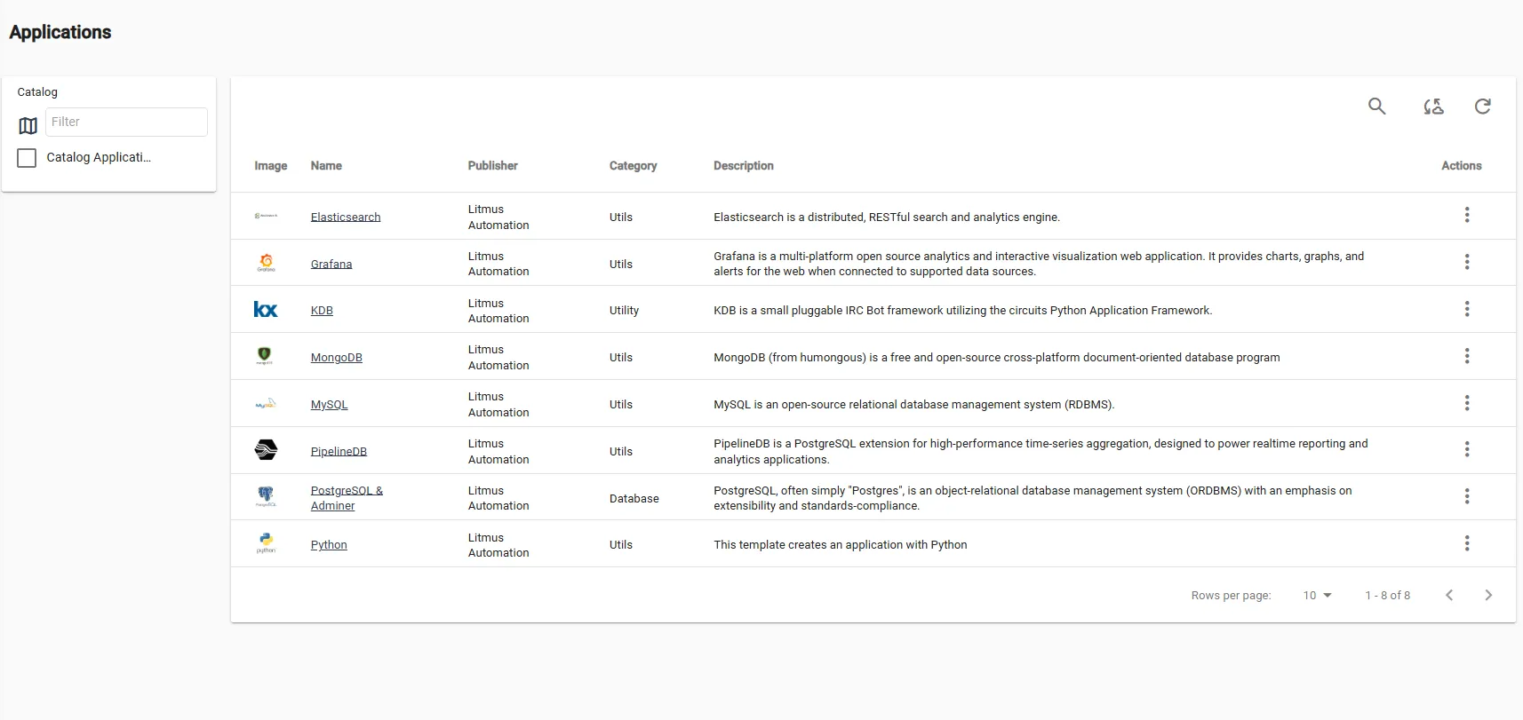The height and width of the screenshot is (720, 1523).
Task: Open actions menu for PostgreSQL & Adminer row
Action: pos(1467,496)
